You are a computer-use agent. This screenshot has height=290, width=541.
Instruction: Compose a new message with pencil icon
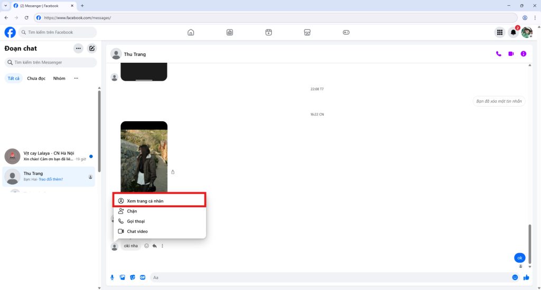click(92, 49)
